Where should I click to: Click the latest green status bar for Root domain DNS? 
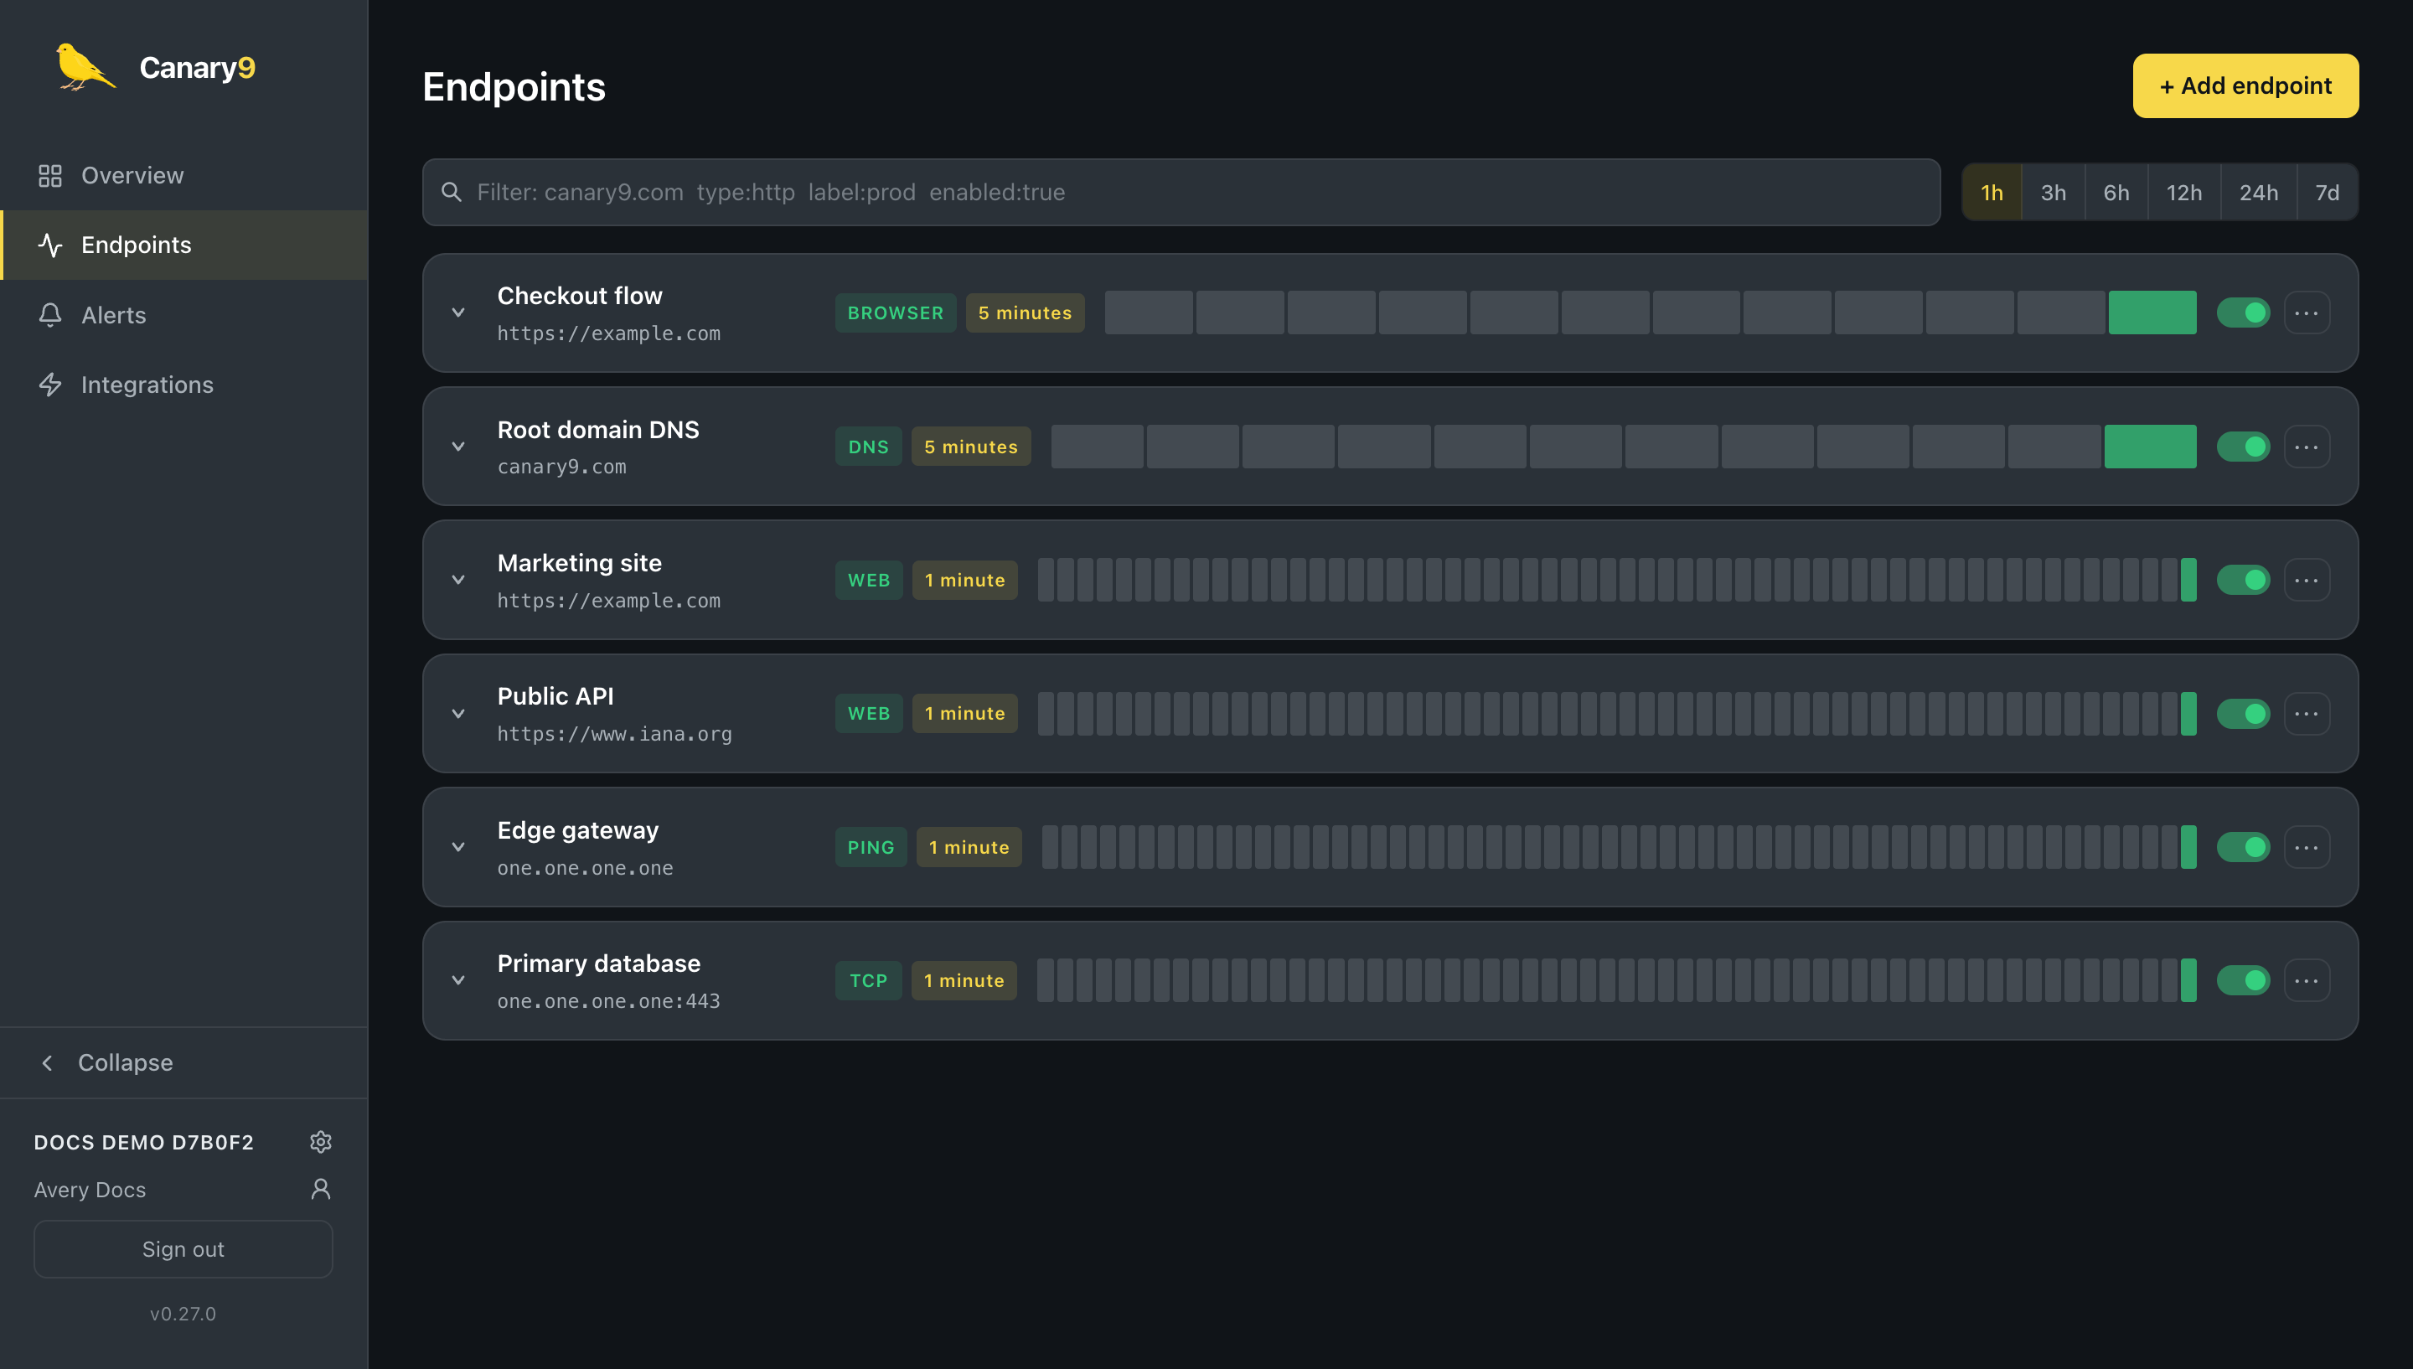tap(2150, 447)
